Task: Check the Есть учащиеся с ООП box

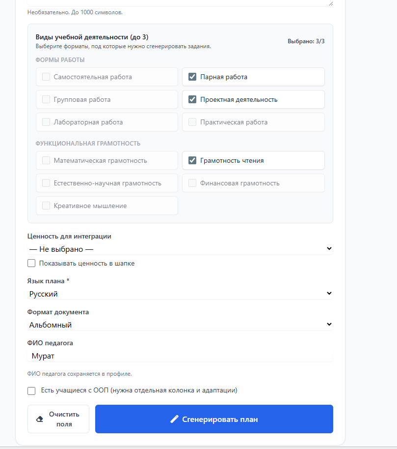Action: 31,390
